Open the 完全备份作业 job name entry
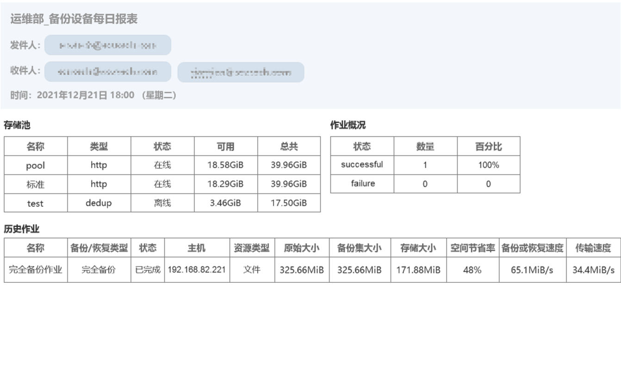The image size is (621, 366). 36,270
